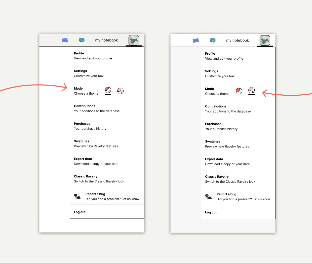This screenshot has width=312, height=264.
Task: Select the underlined bright theme in left mockup
Action: [x=108, y=90]
